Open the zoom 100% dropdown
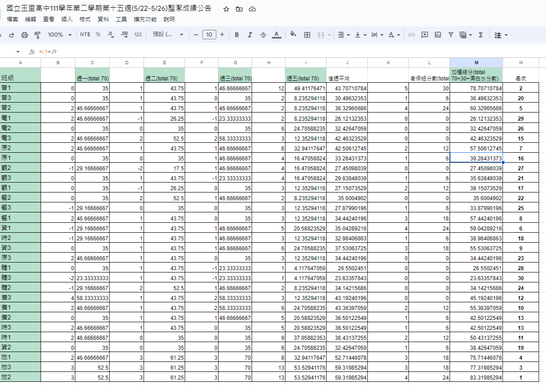The height and width of the screenshot is (385, 546). point(60,35)
